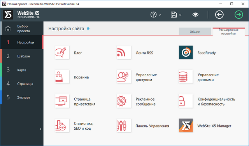Click the Лента RSS label
The image size is (249, 146).
point(144,53)
